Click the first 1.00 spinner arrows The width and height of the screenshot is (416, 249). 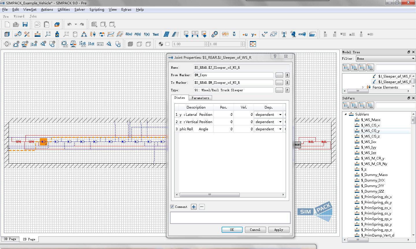point(206,44)
